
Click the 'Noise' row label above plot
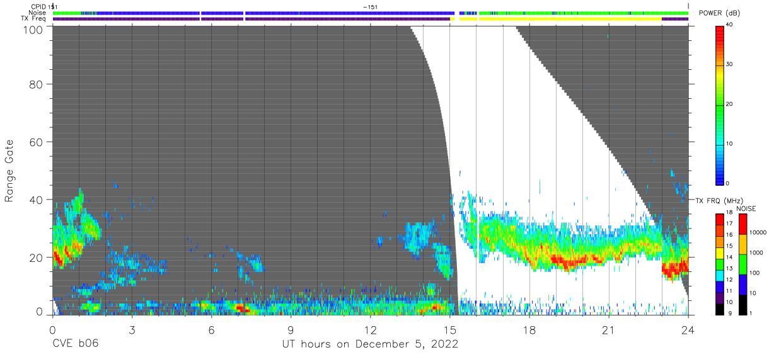pyautogui.click(x=37, y=13)
